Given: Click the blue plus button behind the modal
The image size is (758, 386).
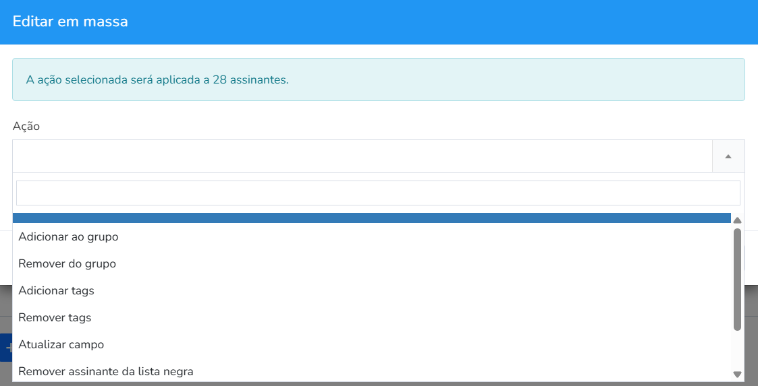Looking at the screenshot, I should 6,348.
